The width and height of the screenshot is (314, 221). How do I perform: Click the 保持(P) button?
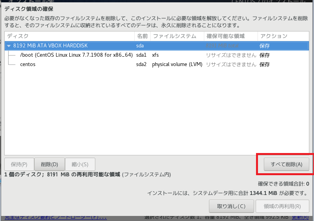click(19, 164)
